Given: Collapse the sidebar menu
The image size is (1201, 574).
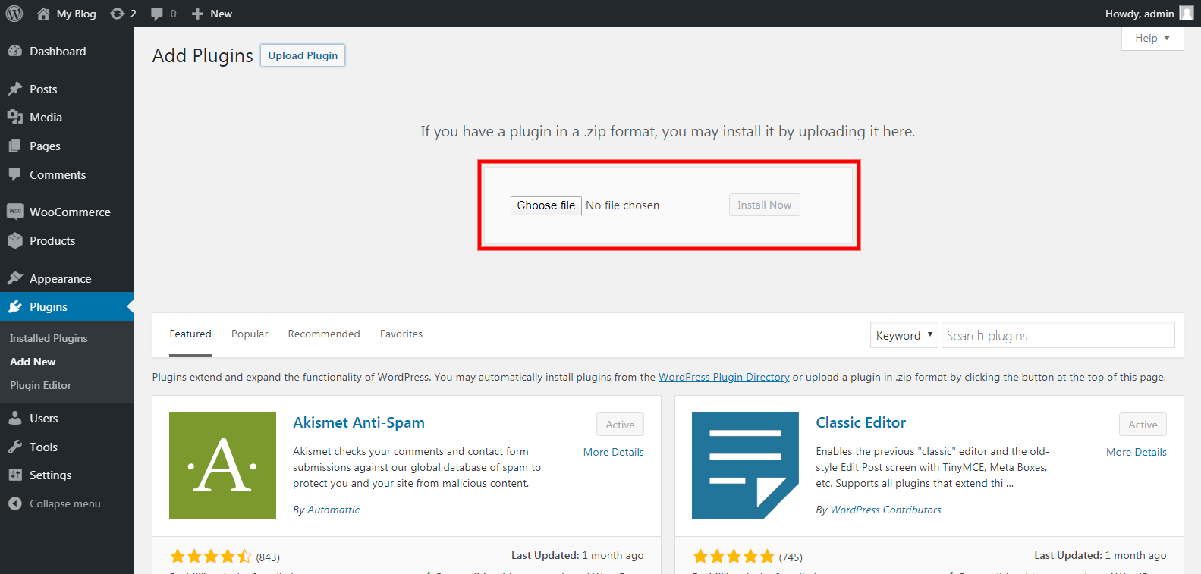Looking at the screenshot, I should 55,503.
